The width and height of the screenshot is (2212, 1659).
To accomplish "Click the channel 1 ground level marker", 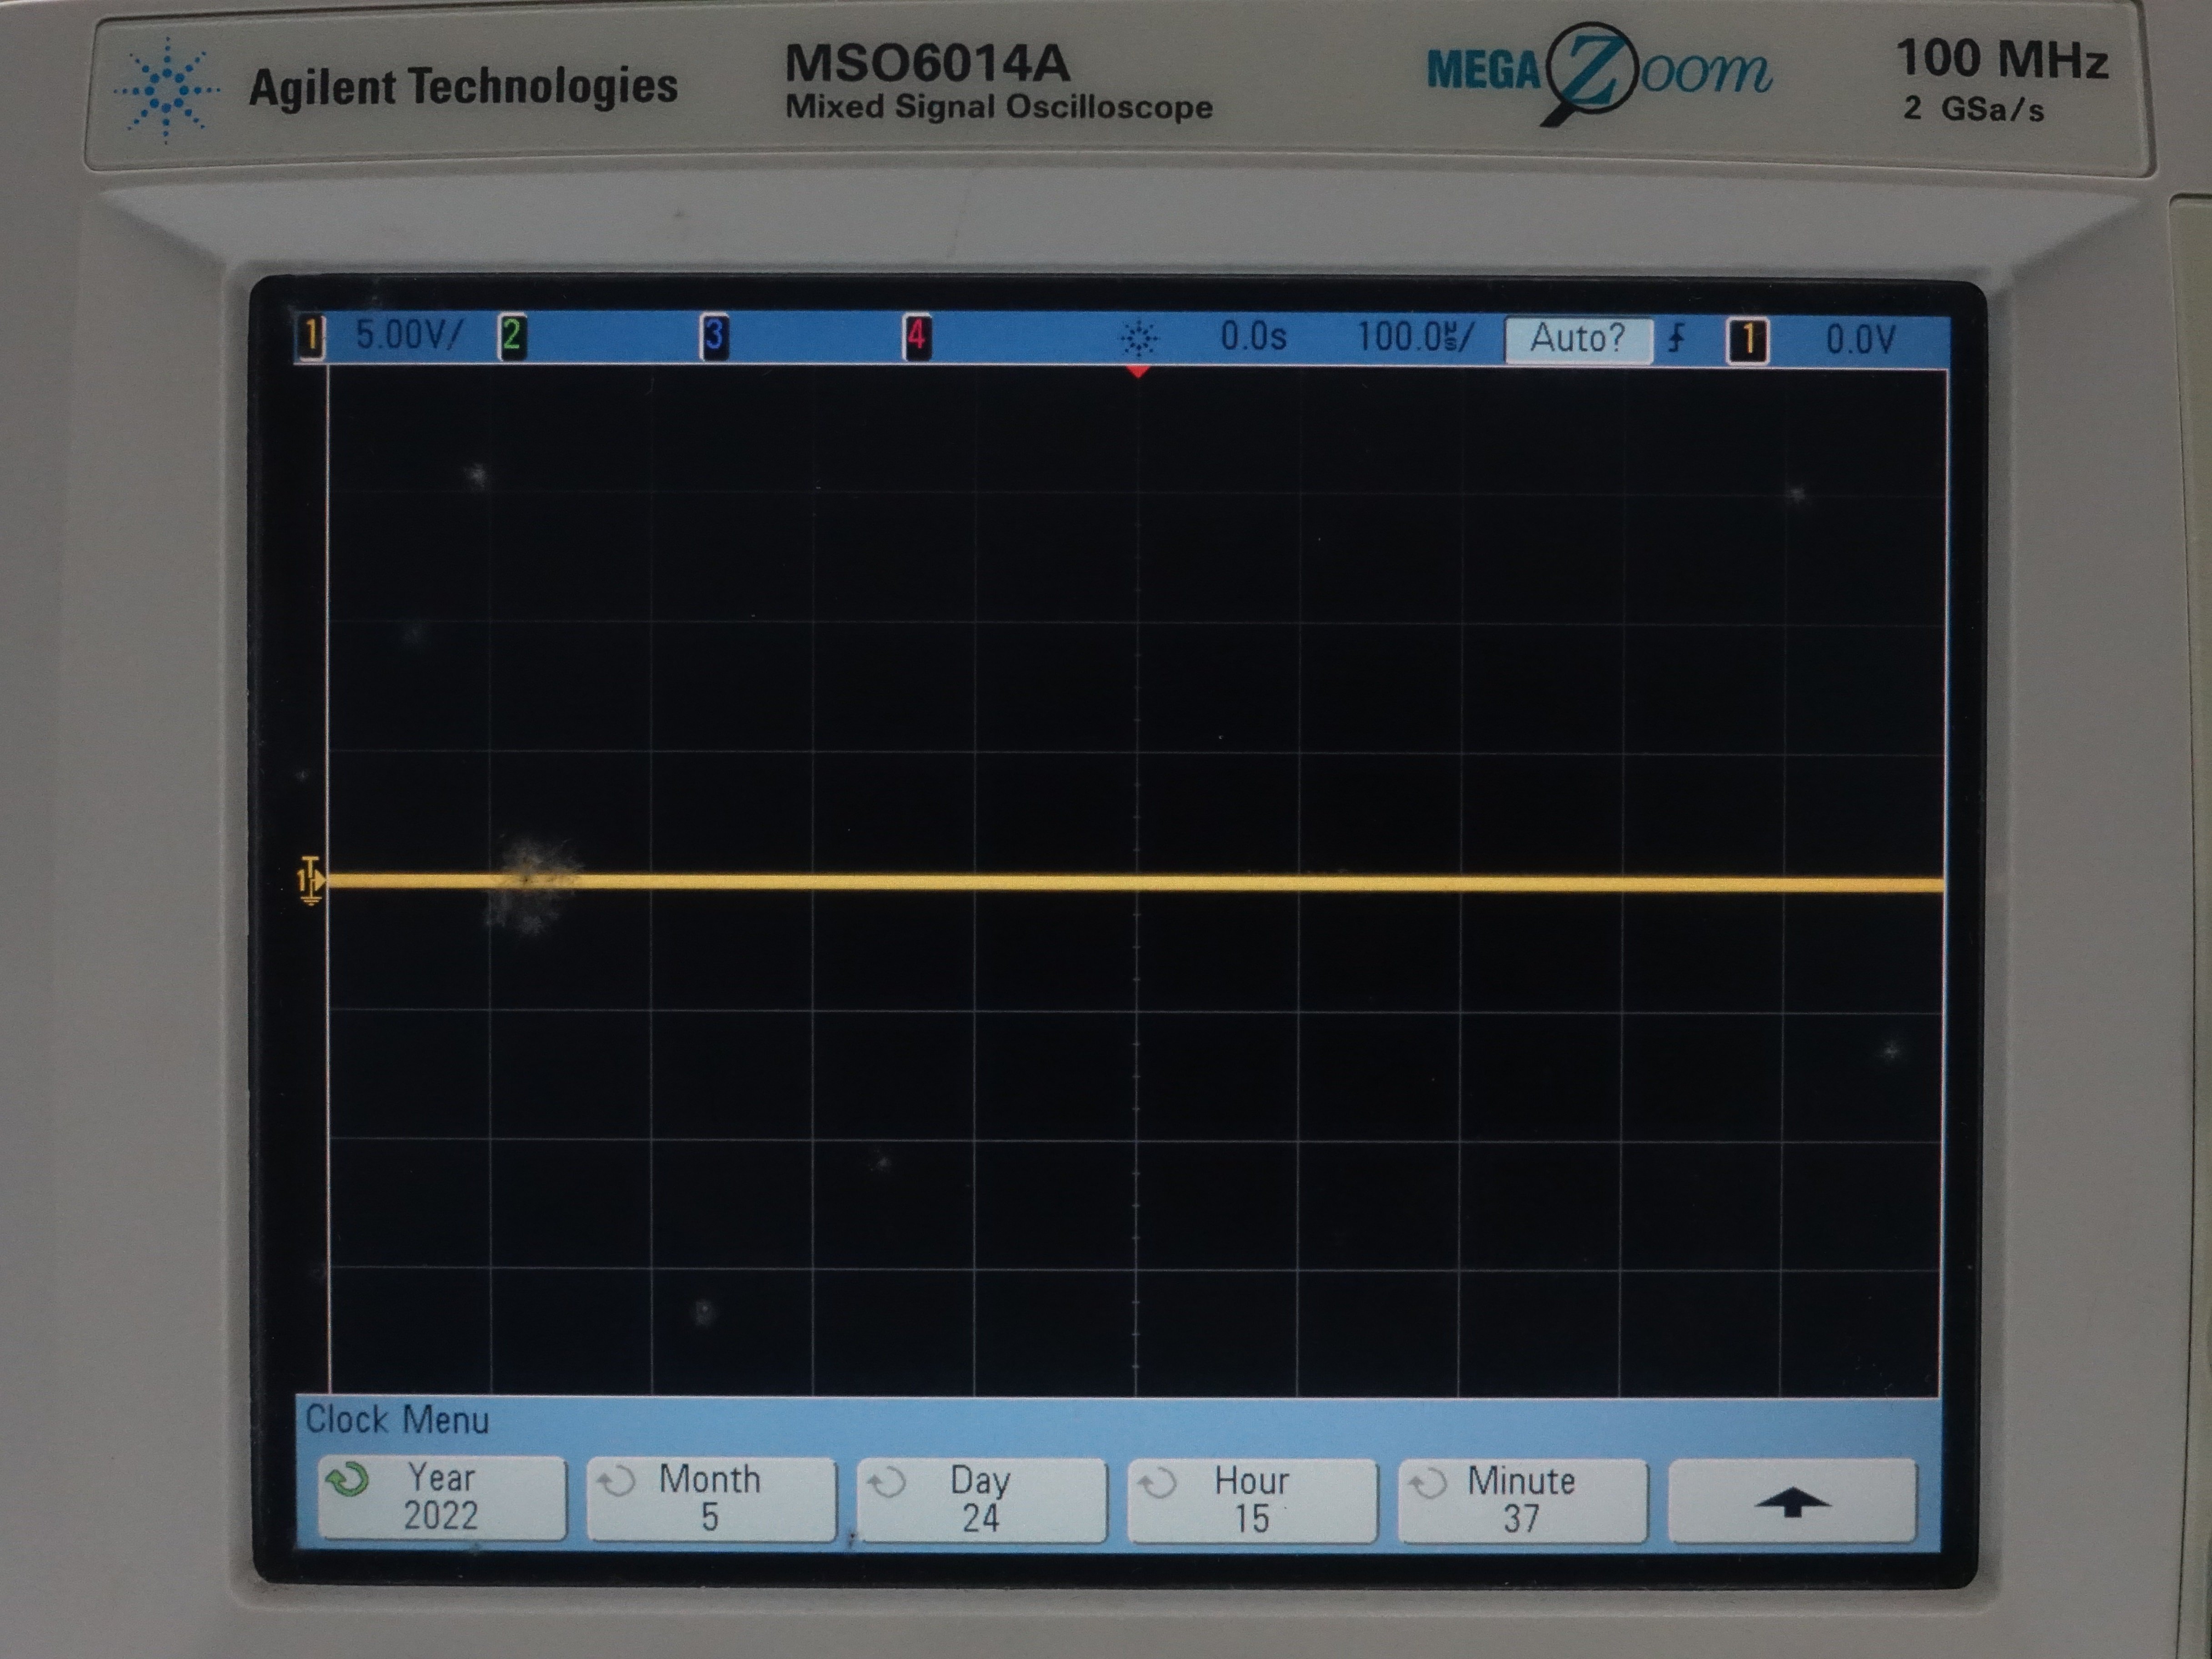I will coord(311,881).
